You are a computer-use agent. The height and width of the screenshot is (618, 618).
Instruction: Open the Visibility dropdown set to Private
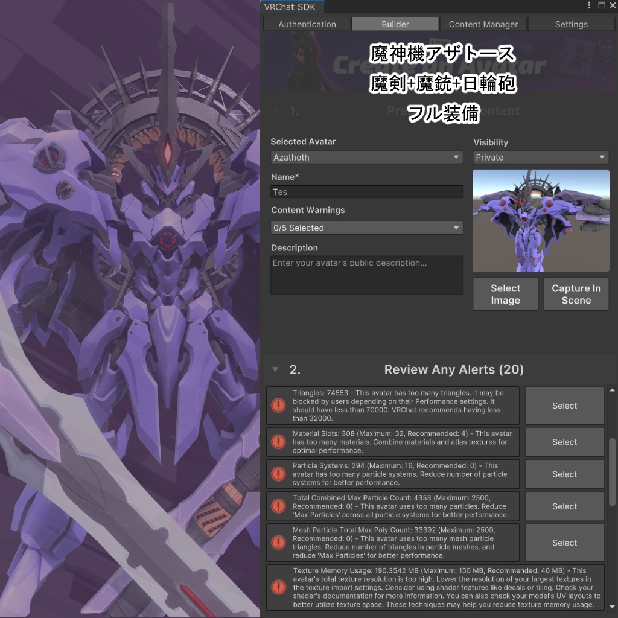541,158
